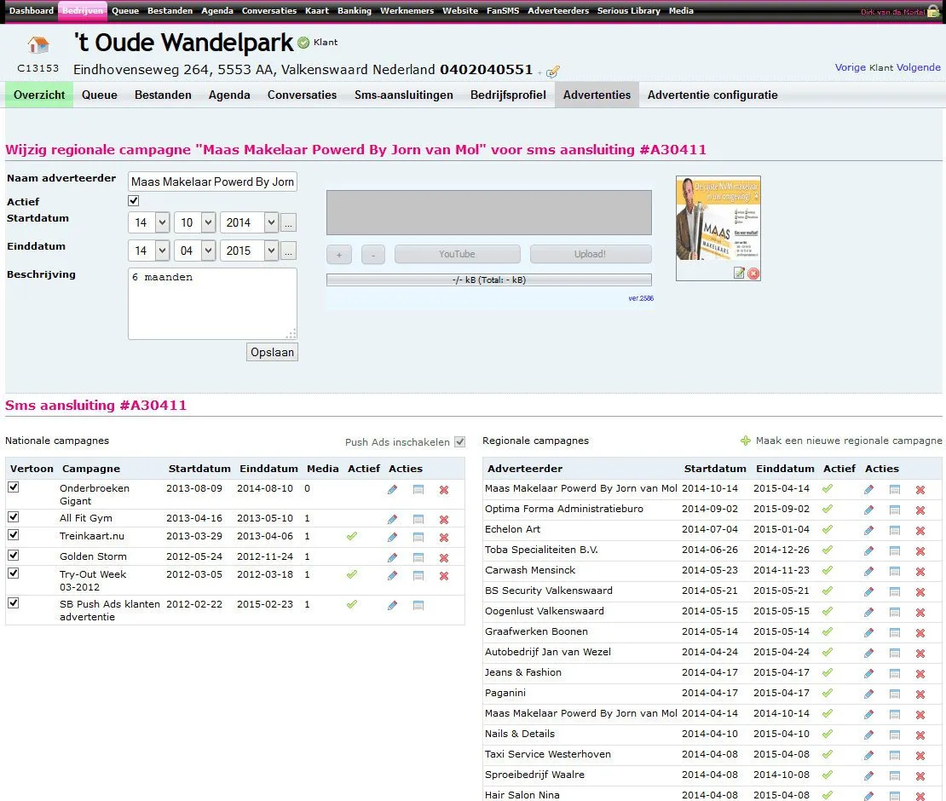Edit the Graafwerken Boonen campaign

868,633
